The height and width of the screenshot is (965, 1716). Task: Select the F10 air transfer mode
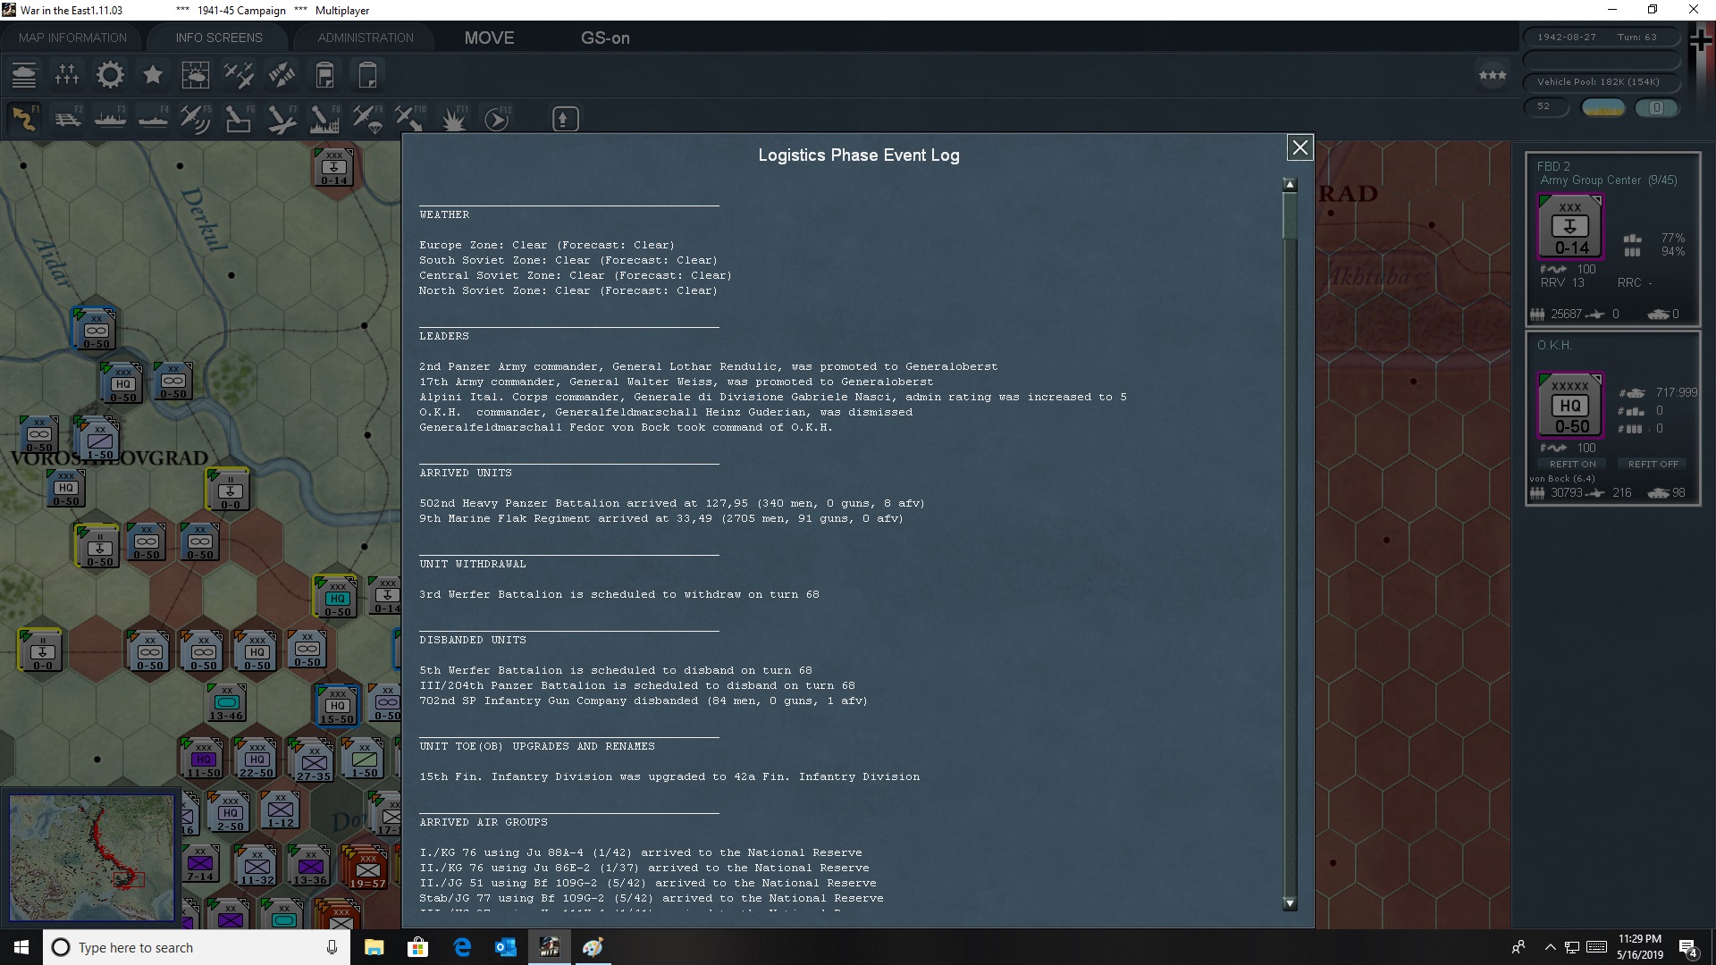[x=410, y=119]
